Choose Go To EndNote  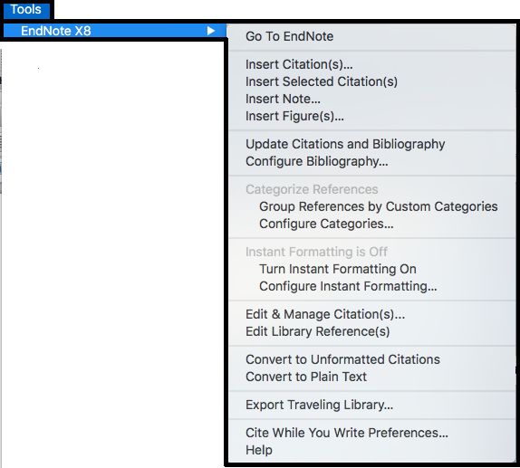click(371, 36)
